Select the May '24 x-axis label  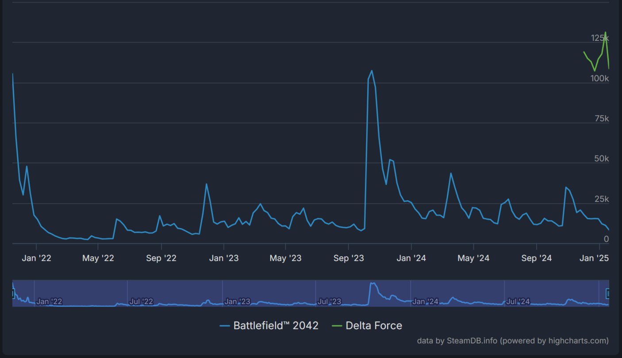(x=473, y=258)
